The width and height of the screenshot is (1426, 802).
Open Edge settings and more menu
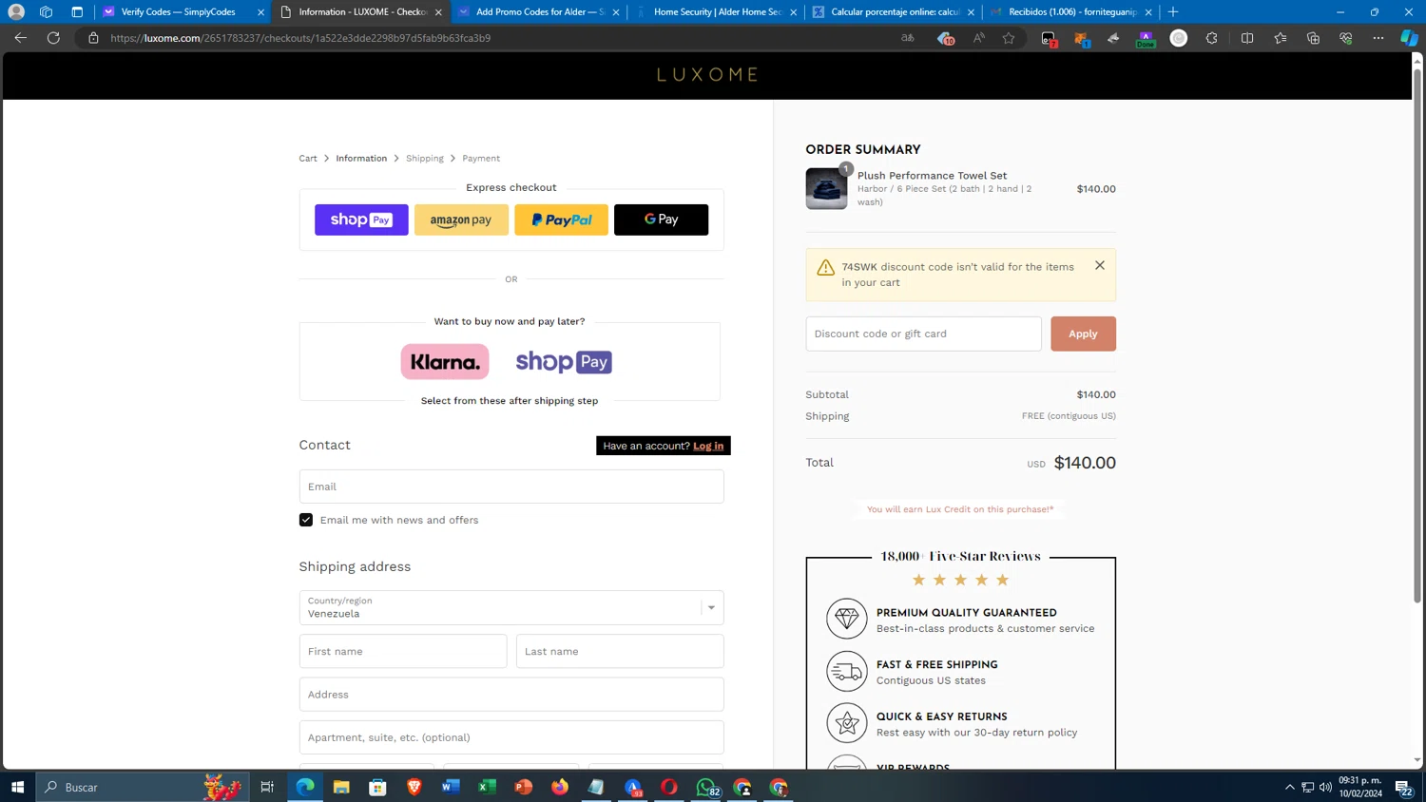click(x=1378, y=38)
